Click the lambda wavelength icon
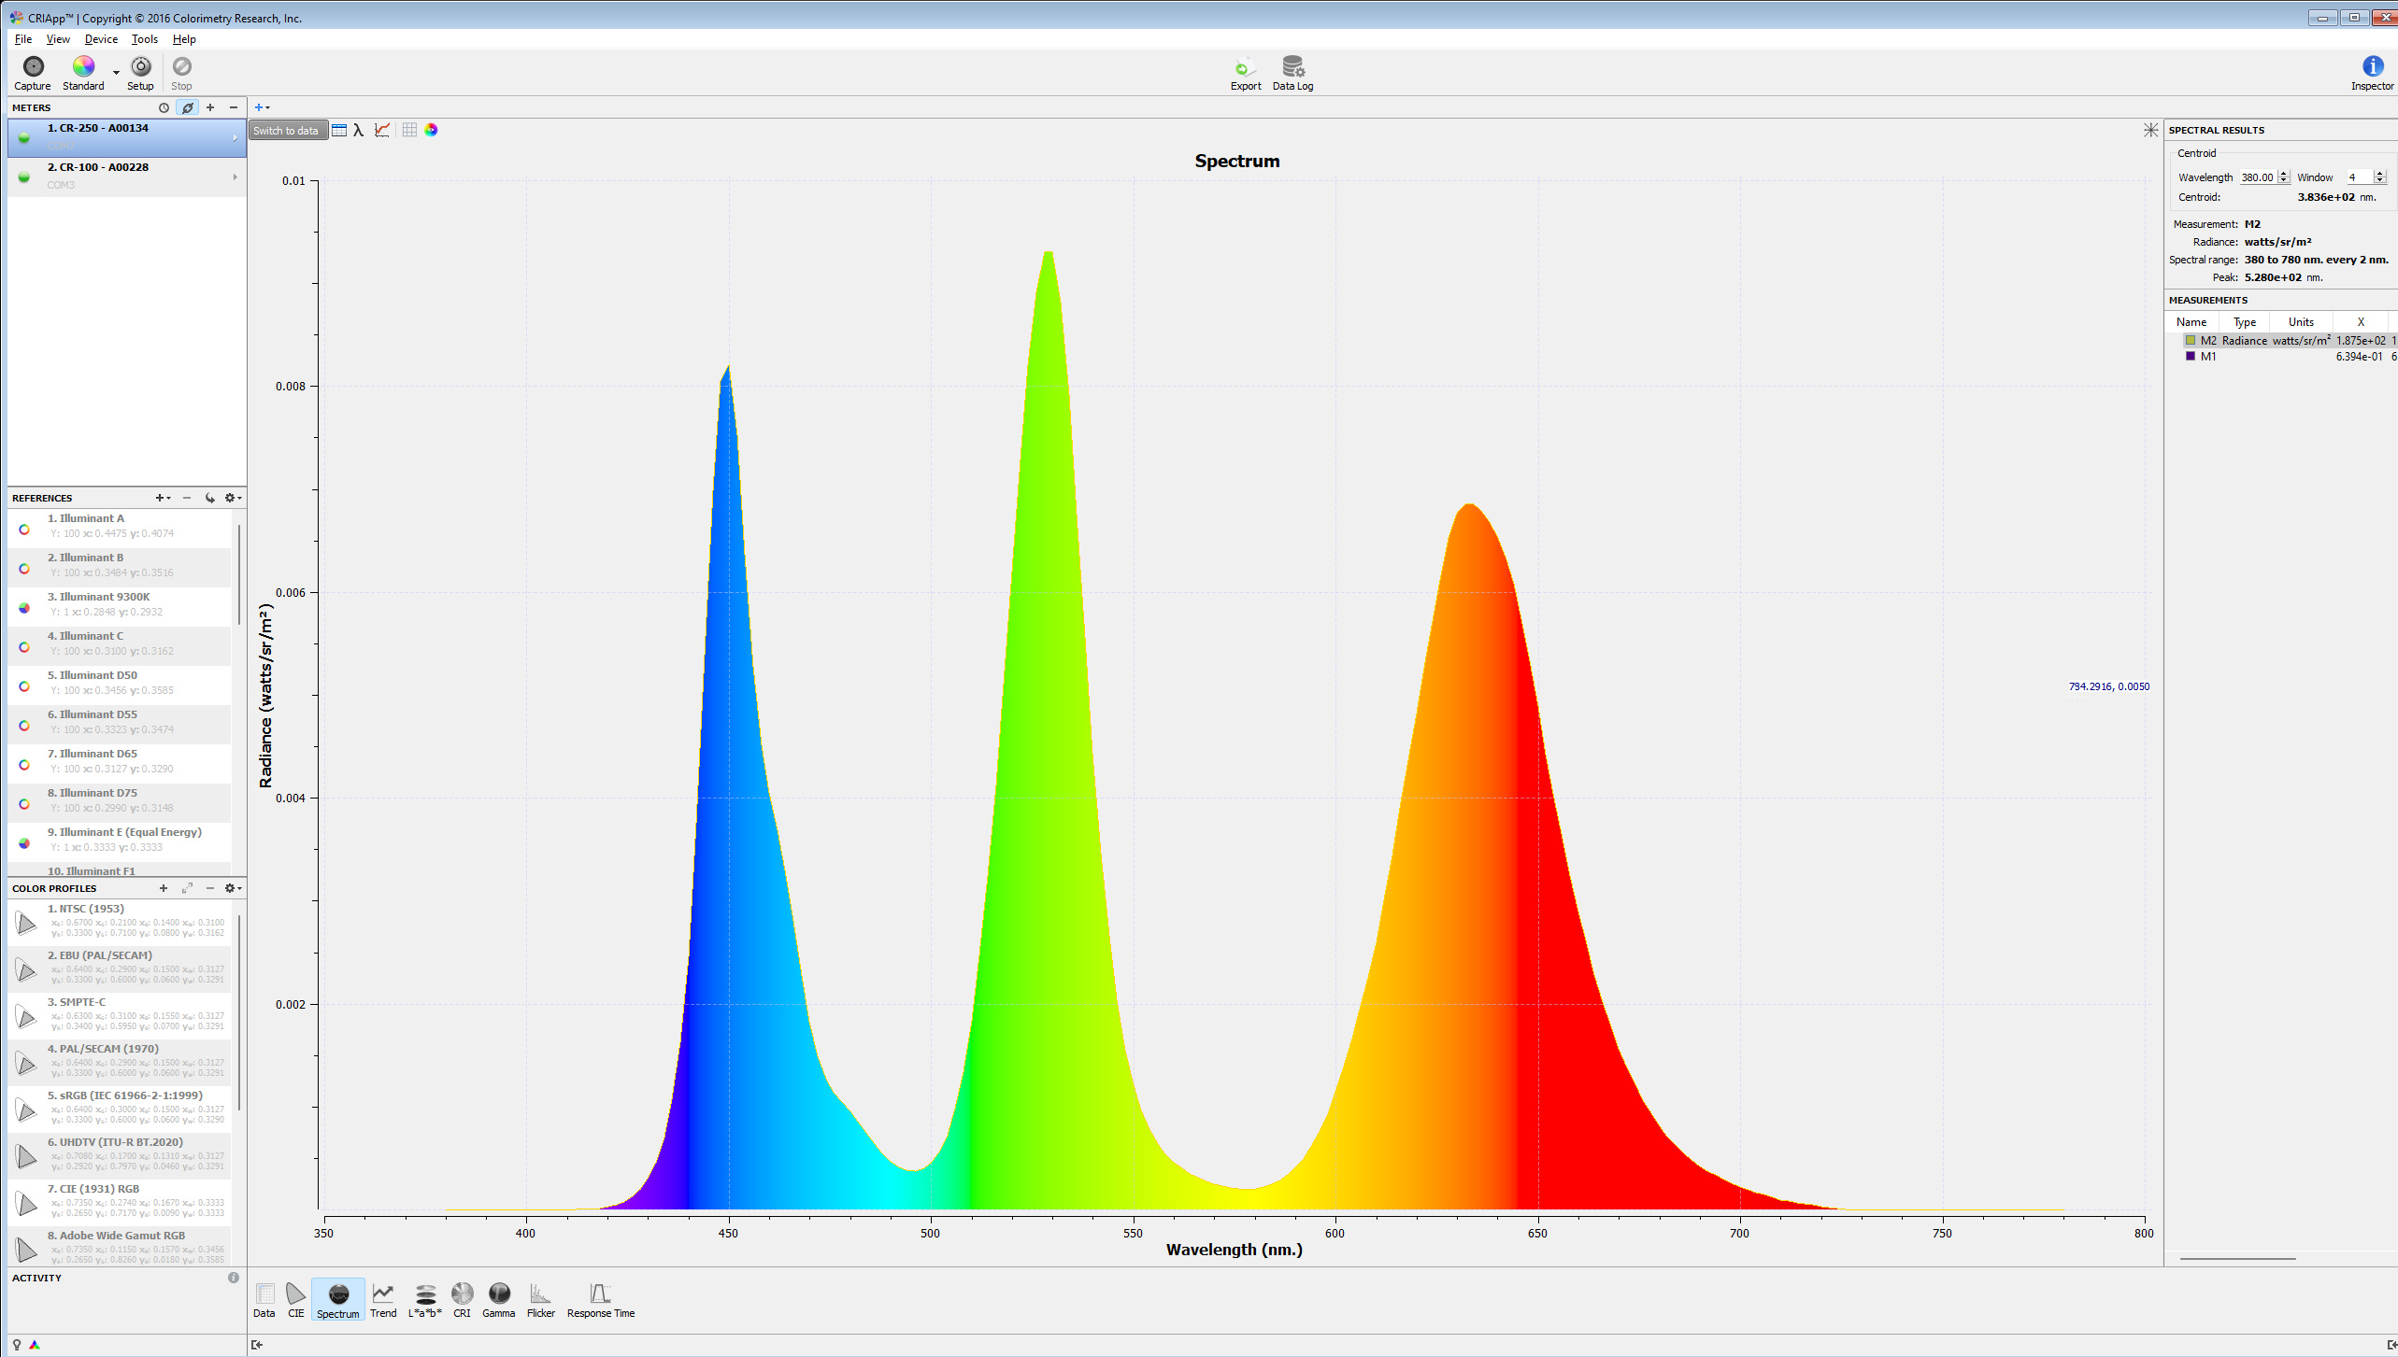 359,130
